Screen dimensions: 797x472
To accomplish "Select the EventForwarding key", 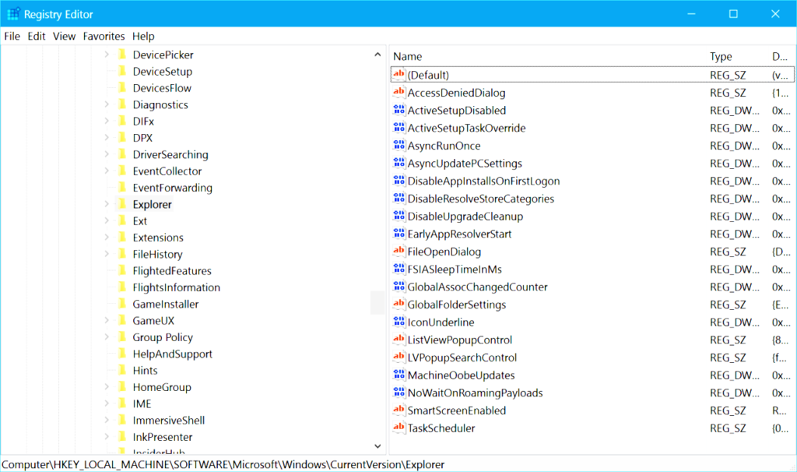I will coord(172,188).
